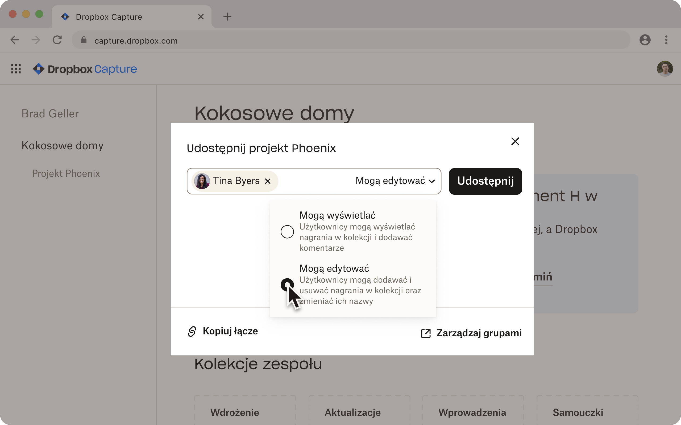Open a new browser tab
Viewport: 681px width, 425px height.
(x=227, y=16)
